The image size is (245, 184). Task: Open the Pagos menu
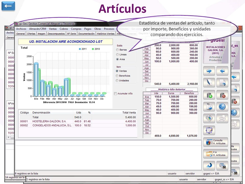coord(88,29)
